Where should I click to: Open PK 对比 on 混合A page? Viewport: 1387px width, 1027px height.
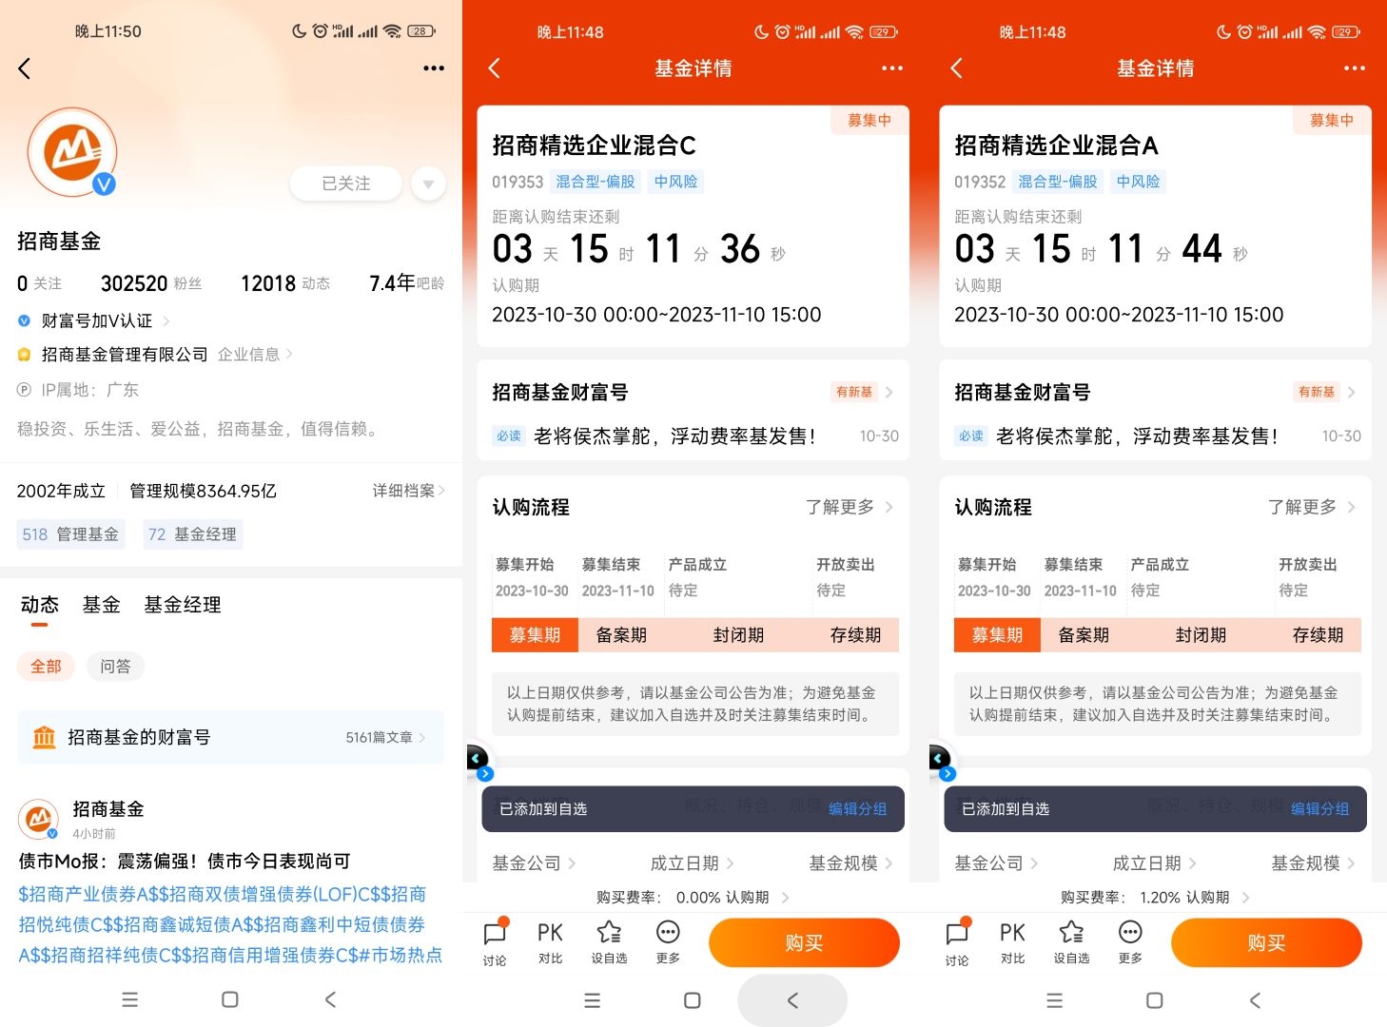[1012, 942]
